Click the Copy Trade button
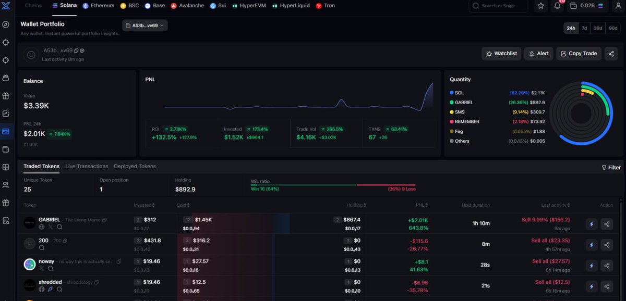The width and height of the screenshot is (626, 301). click(x=579, y=54)
